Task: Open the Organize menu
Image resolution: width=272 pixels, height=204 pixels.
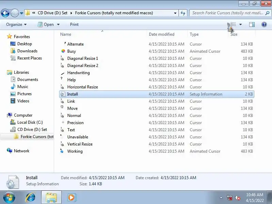Action: (16, 24)
